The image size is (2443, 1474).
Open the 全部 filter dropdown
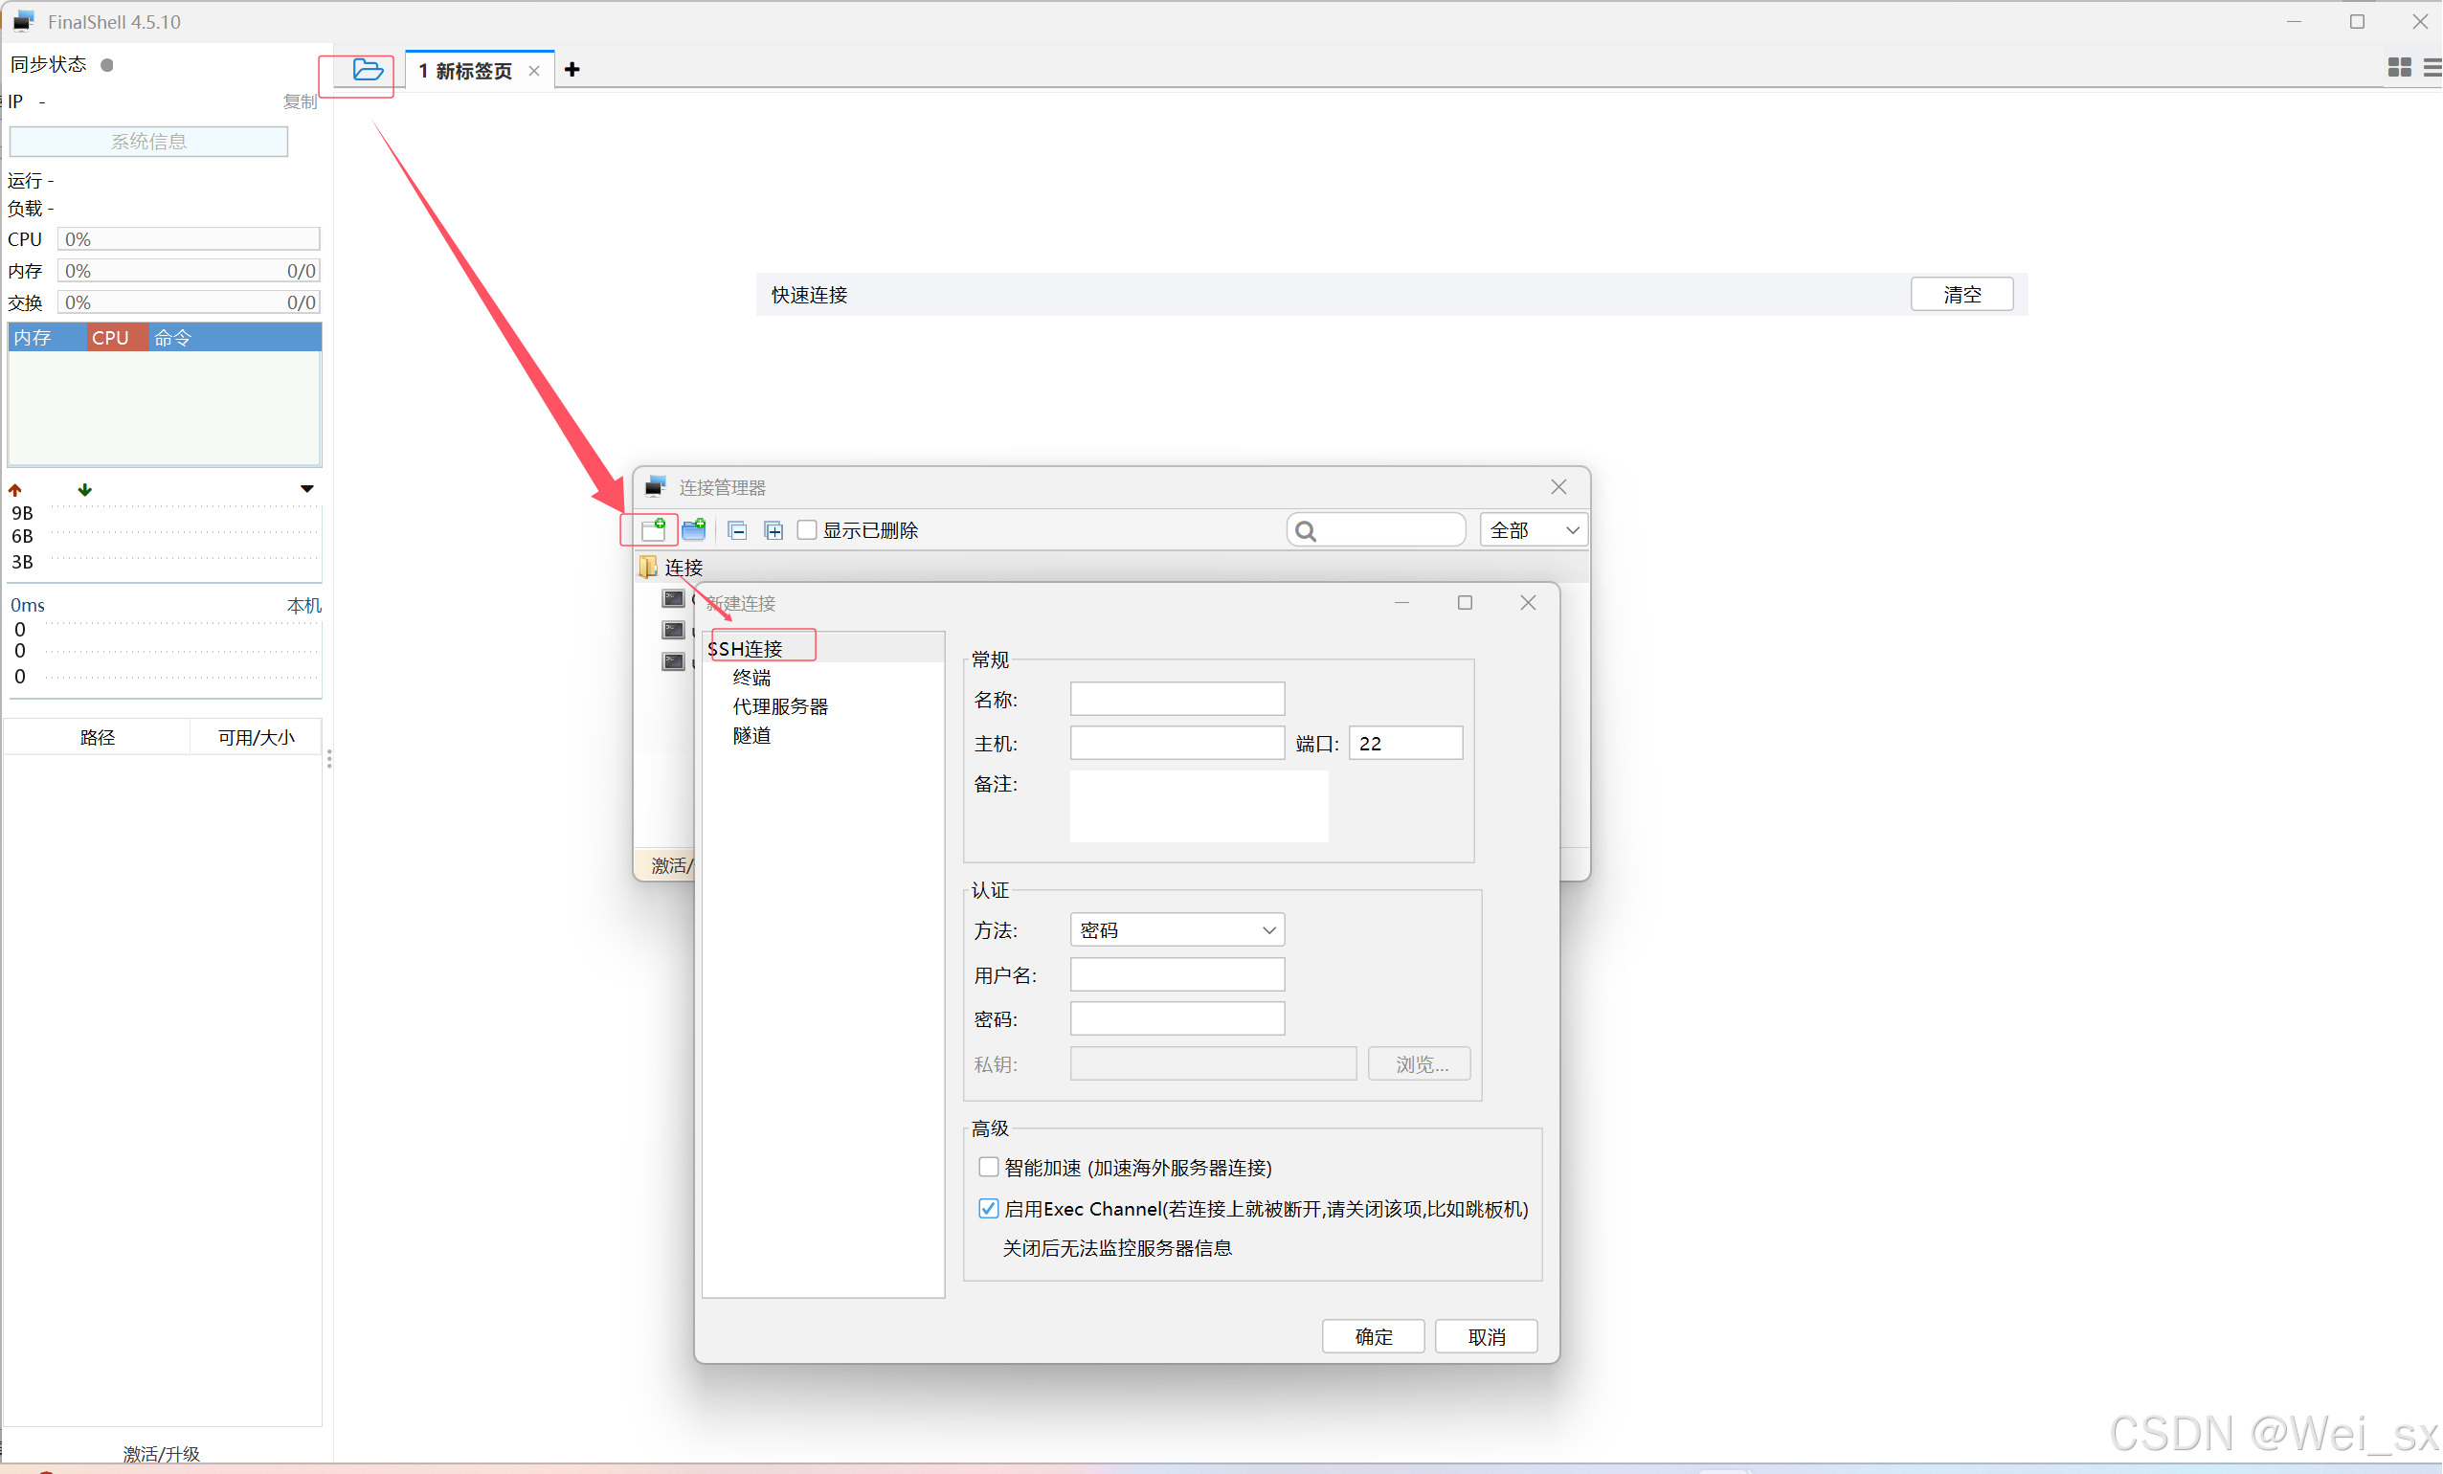pos(1533,530)
